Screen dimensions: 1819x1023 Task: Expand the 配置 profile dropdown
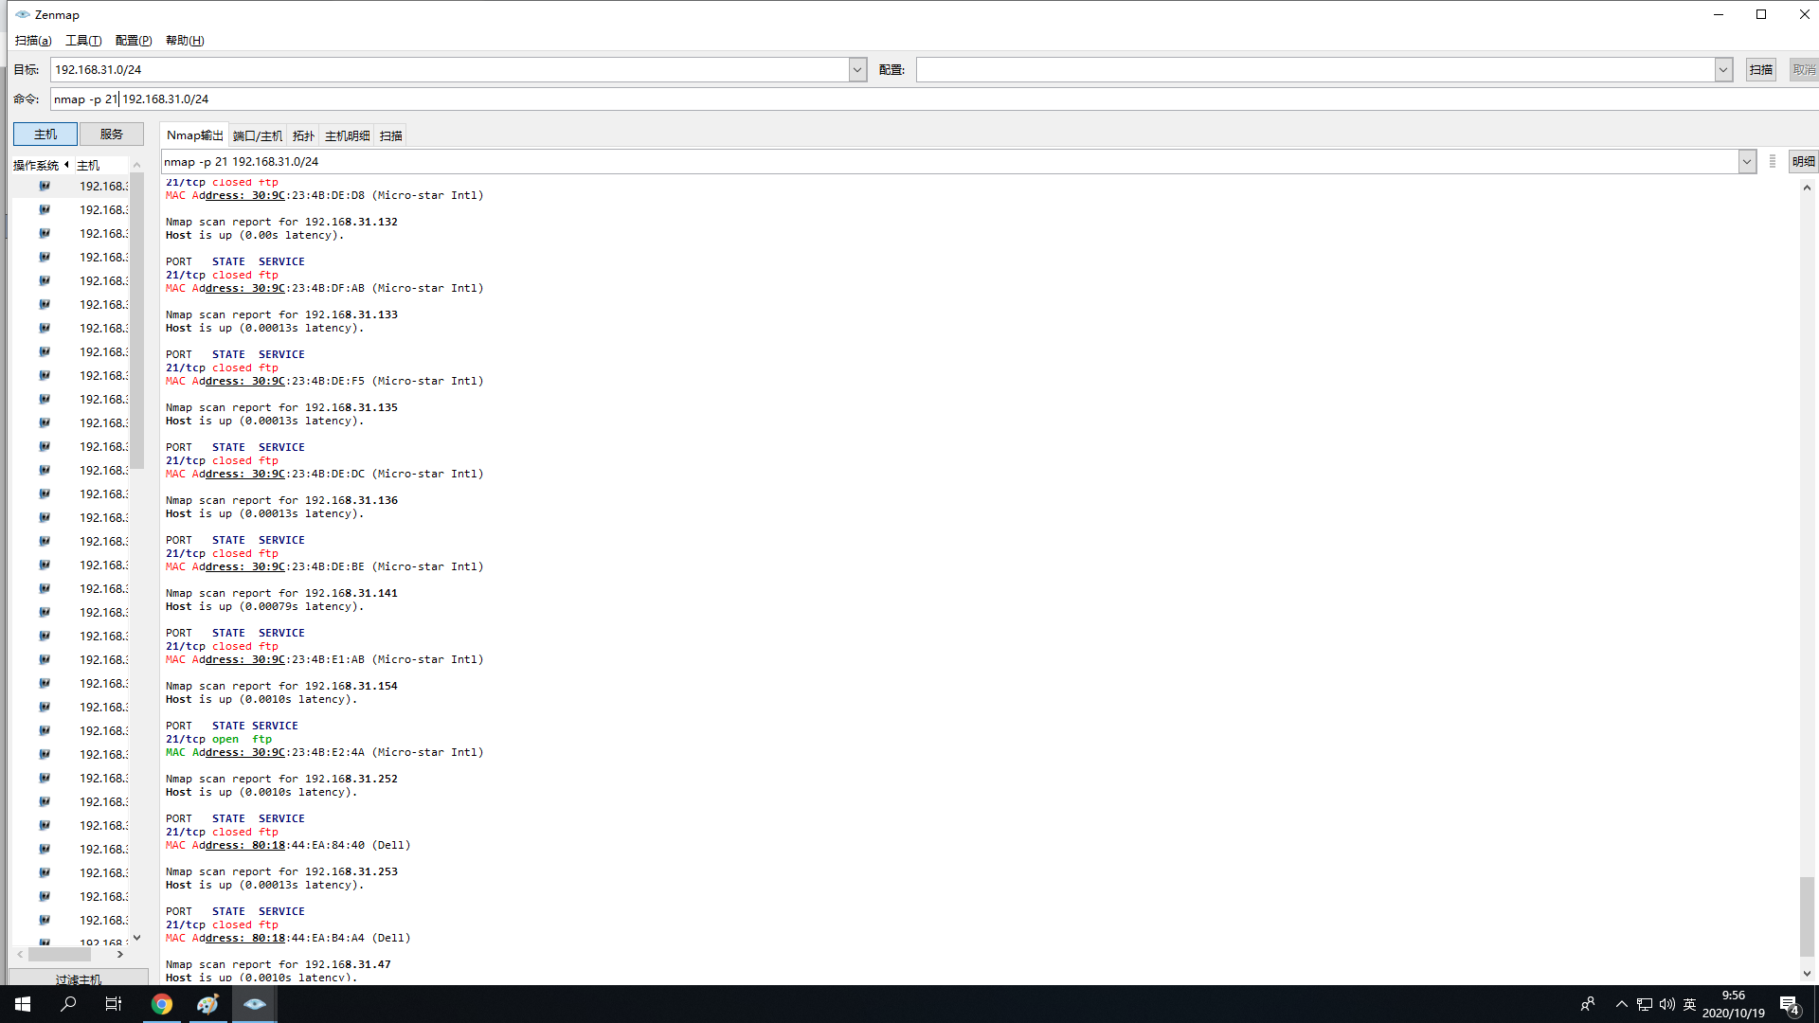click(x=1723, y=70)
